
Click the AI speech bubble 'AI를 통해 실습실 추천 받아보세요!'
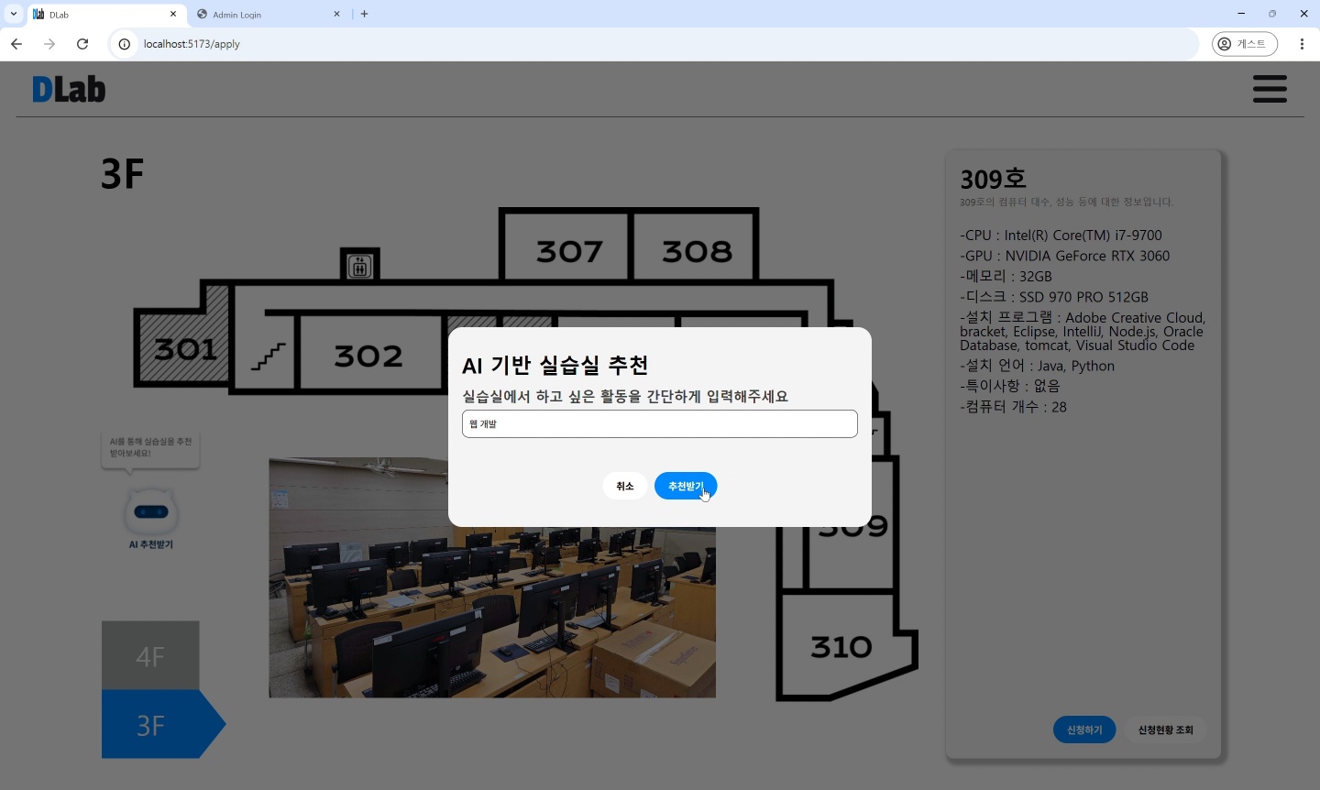tap(150, 449)
